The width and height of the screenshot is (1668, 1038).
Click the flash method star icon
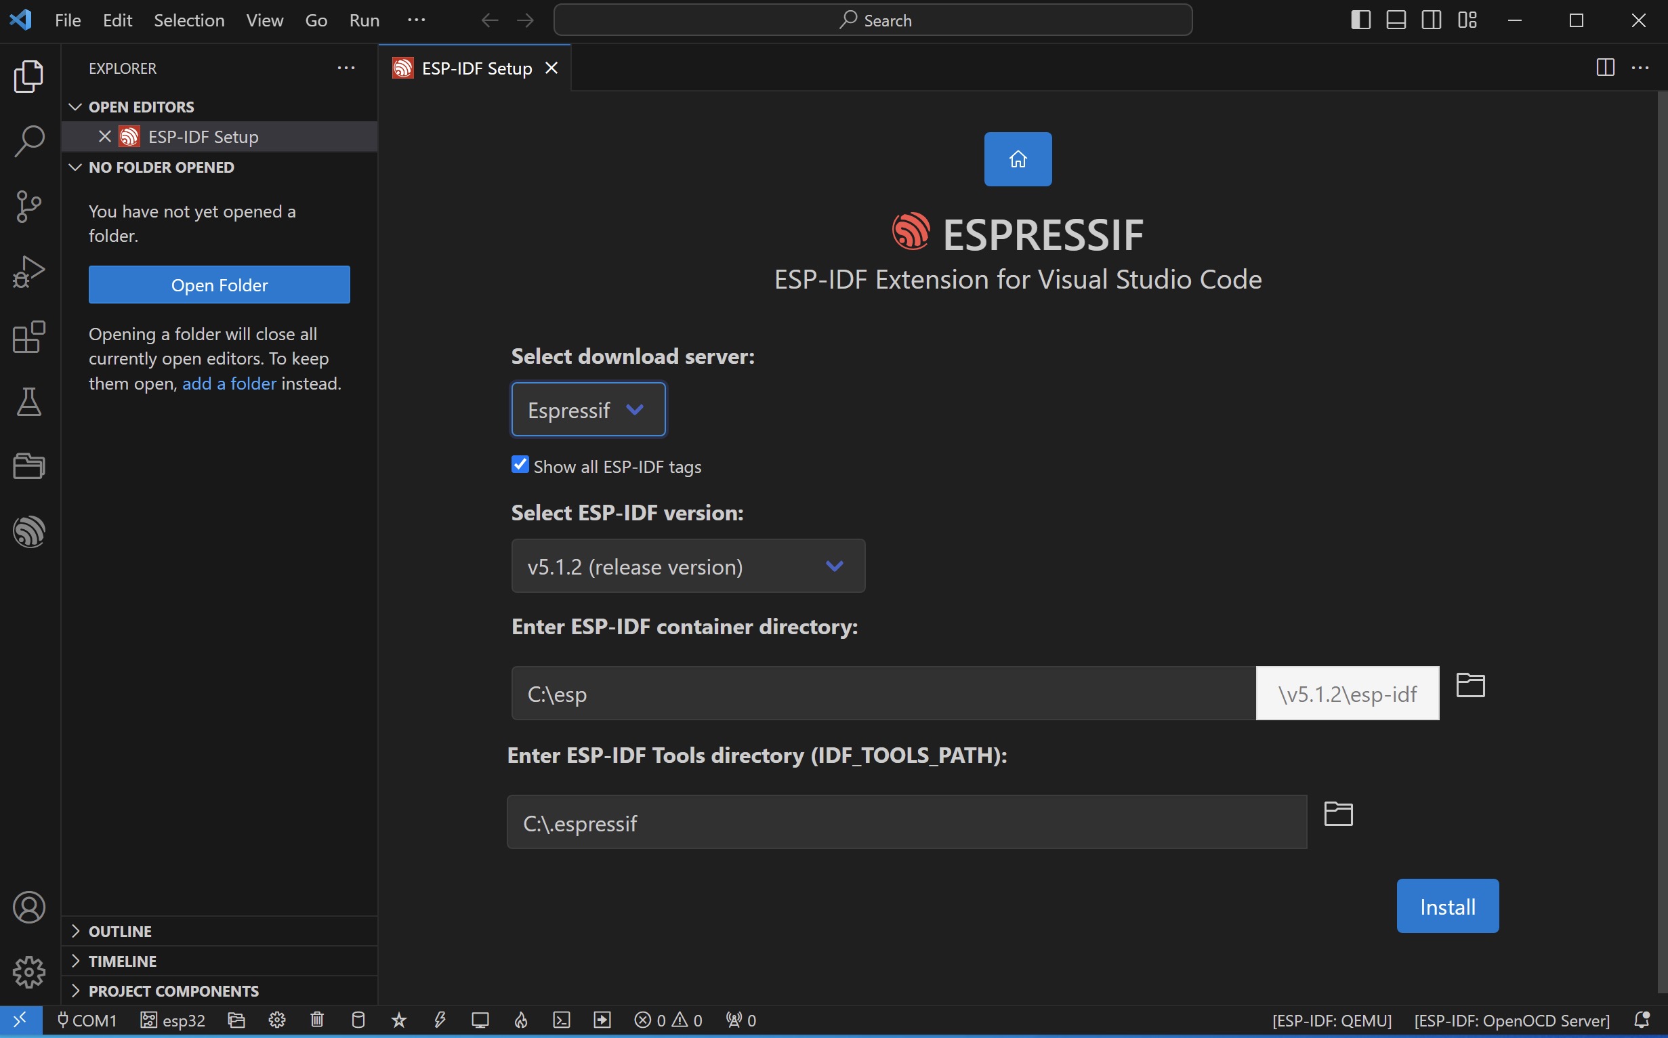pos(399,1020)
